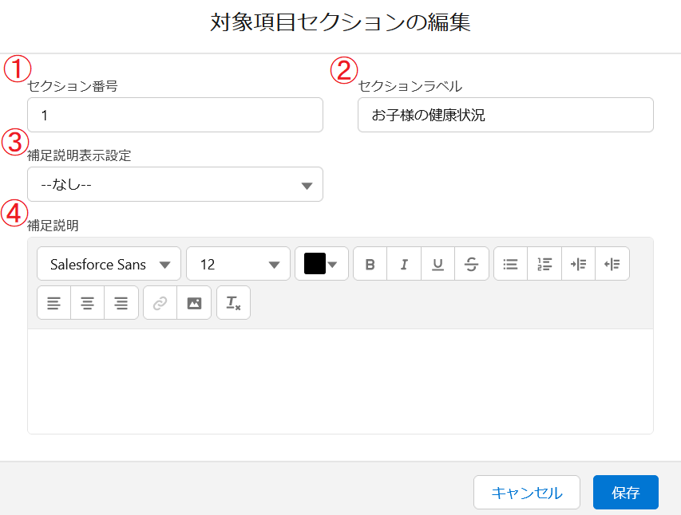Click inside the 補足説明 text area

(x=340, y=381)
